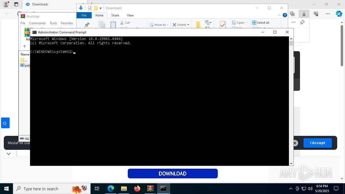
Task: Click Select all in Explorer ribbon
Action: (261, 23)
